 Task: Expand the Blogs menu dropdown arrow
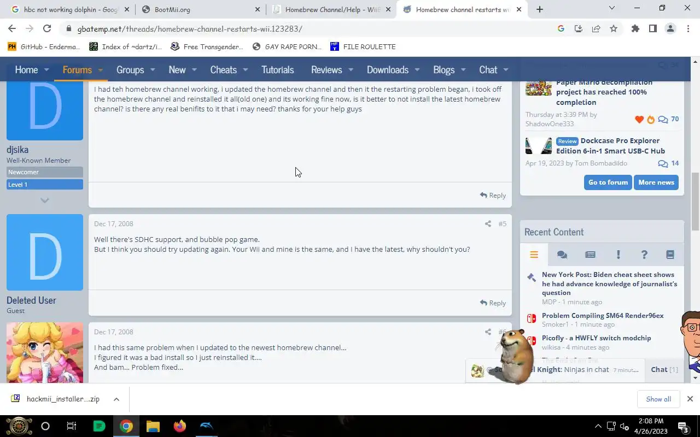tap(463, 70)
